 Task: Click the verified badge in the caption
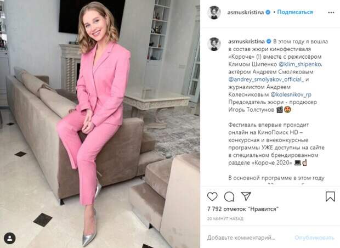pos(269,41)
